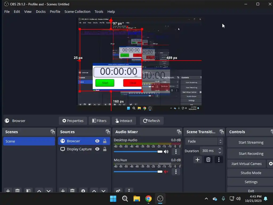273x205 pixels.
Task: Add a new source
Action: (63, 191)
